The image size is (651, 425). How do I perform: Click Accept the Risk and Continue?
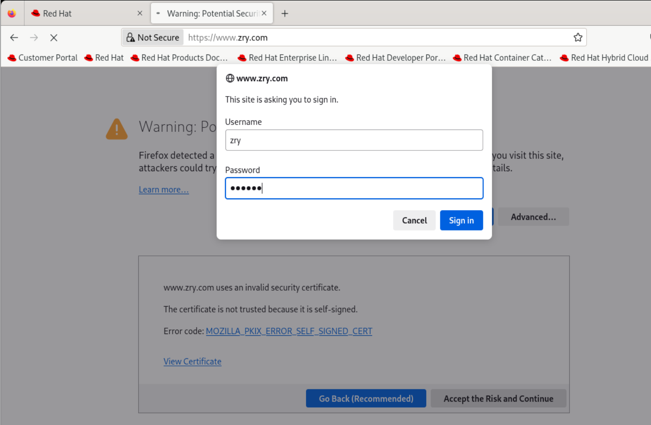pos(498,399)
